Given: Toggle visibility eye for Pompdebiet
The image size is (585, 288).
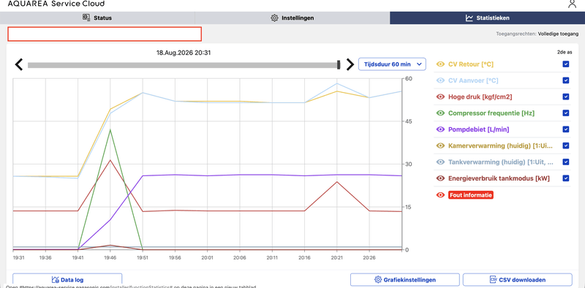Looking at the screenshot, I should click(x=441, y=129).
